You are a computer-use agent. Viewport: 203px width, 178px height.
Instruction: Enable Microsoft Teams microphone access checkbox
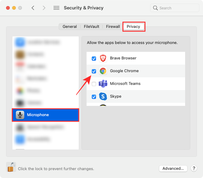pos(94,84)
